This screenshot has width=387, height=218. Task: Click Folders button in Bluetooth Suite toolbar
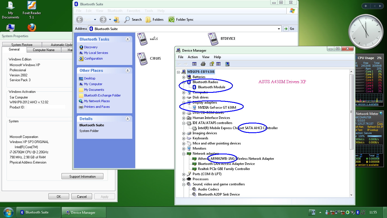click(154, 20)
